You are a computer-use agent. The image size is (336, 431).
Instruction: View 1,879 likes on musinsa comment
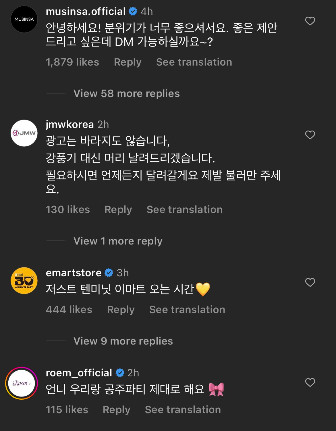click(x=72, y=62)
